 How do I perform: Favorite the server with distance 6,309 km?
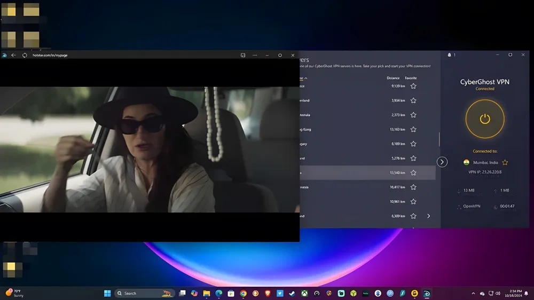click(413, 216)
